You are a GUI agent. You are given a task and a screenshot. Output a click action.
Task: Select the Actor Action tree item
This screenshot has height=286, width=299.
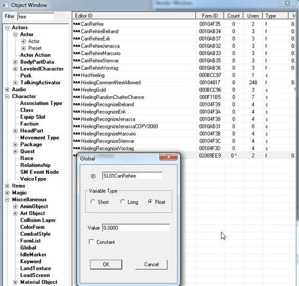coord(35,55)
